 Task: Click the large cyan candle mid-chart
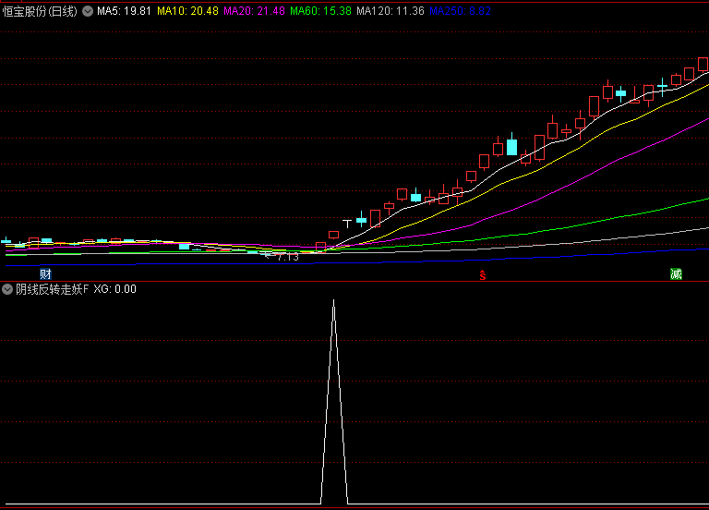(511, 147)
